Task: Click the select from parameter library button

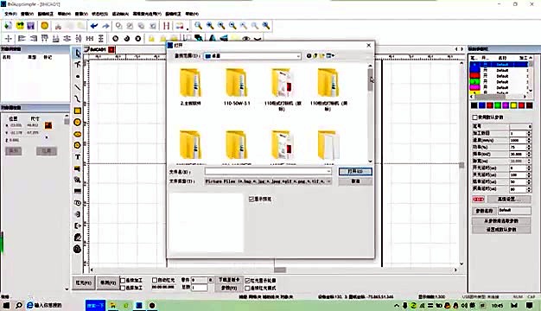Action: pyautogui.click(x=501, y=220)
